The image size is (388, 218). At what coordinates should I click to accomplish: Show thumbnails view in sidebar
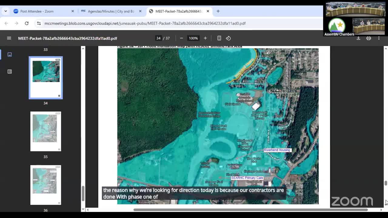click(10, 54)
